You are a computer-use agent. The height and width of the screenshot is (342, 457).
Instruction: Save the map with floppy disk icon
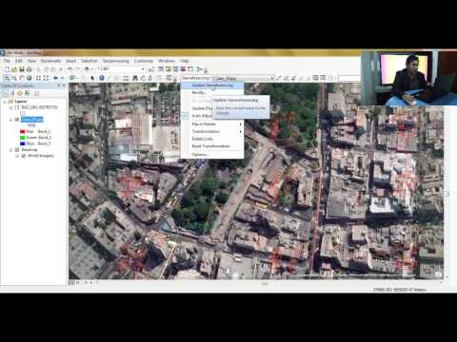[x=22, y=69]
